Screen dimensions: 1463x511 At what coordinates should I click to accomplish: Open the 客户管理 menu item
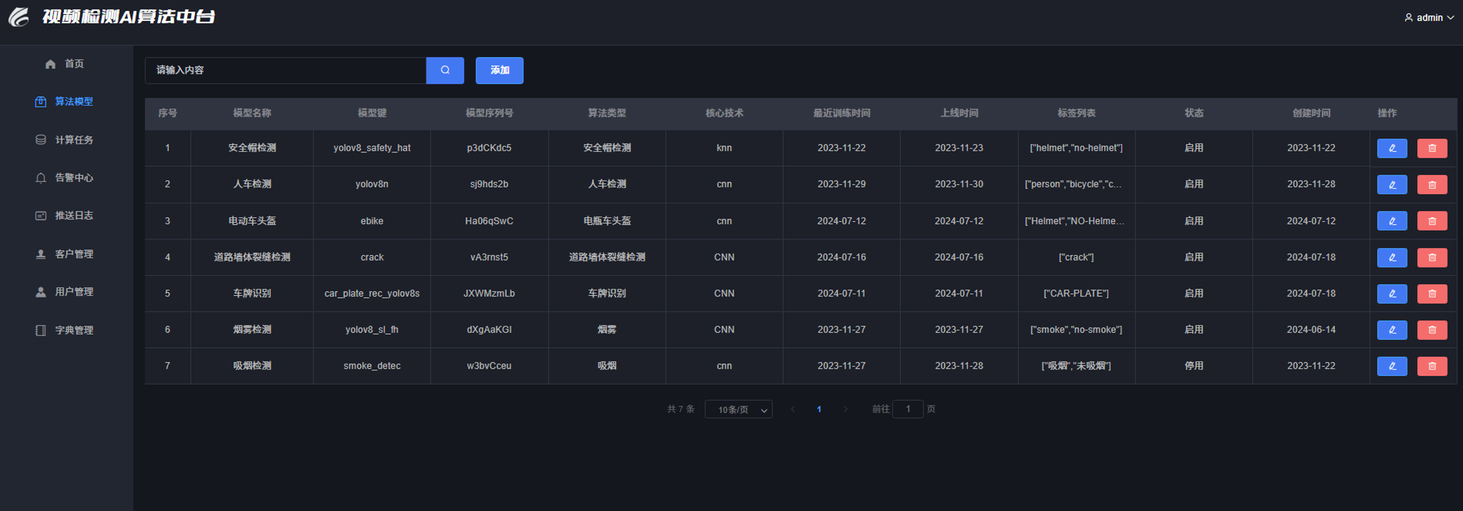(66, 254)
